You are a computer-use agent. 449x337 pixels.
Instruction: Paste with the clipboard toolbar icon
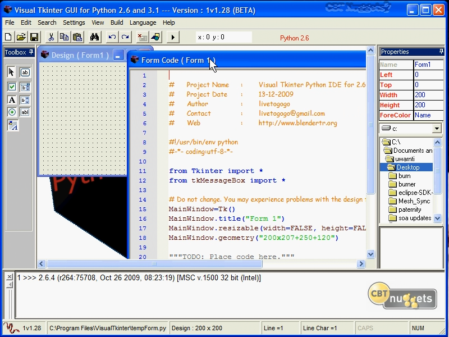coord(77,37)
